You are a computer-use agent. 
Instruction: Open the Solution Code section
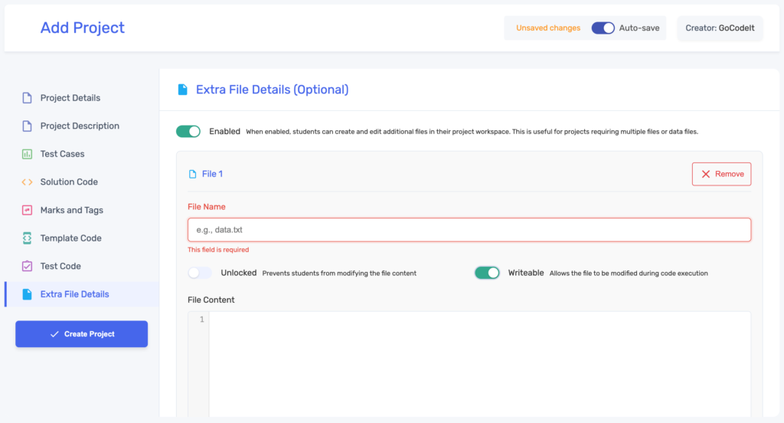click(x=69, y=182)
